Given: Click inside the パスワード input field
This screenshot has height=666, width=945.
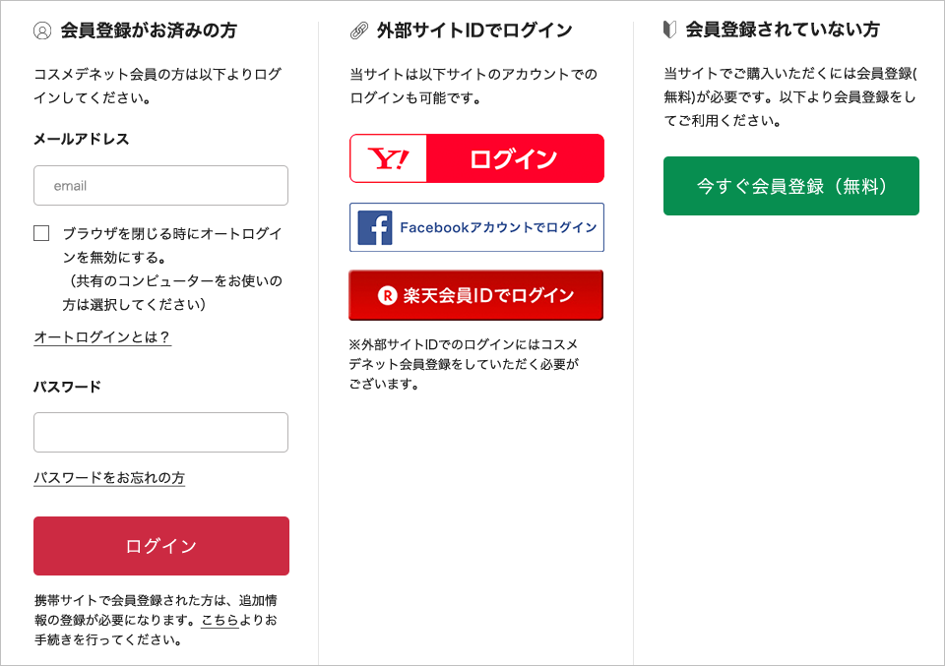Looking at the screenshot, I should coord(160,432).
